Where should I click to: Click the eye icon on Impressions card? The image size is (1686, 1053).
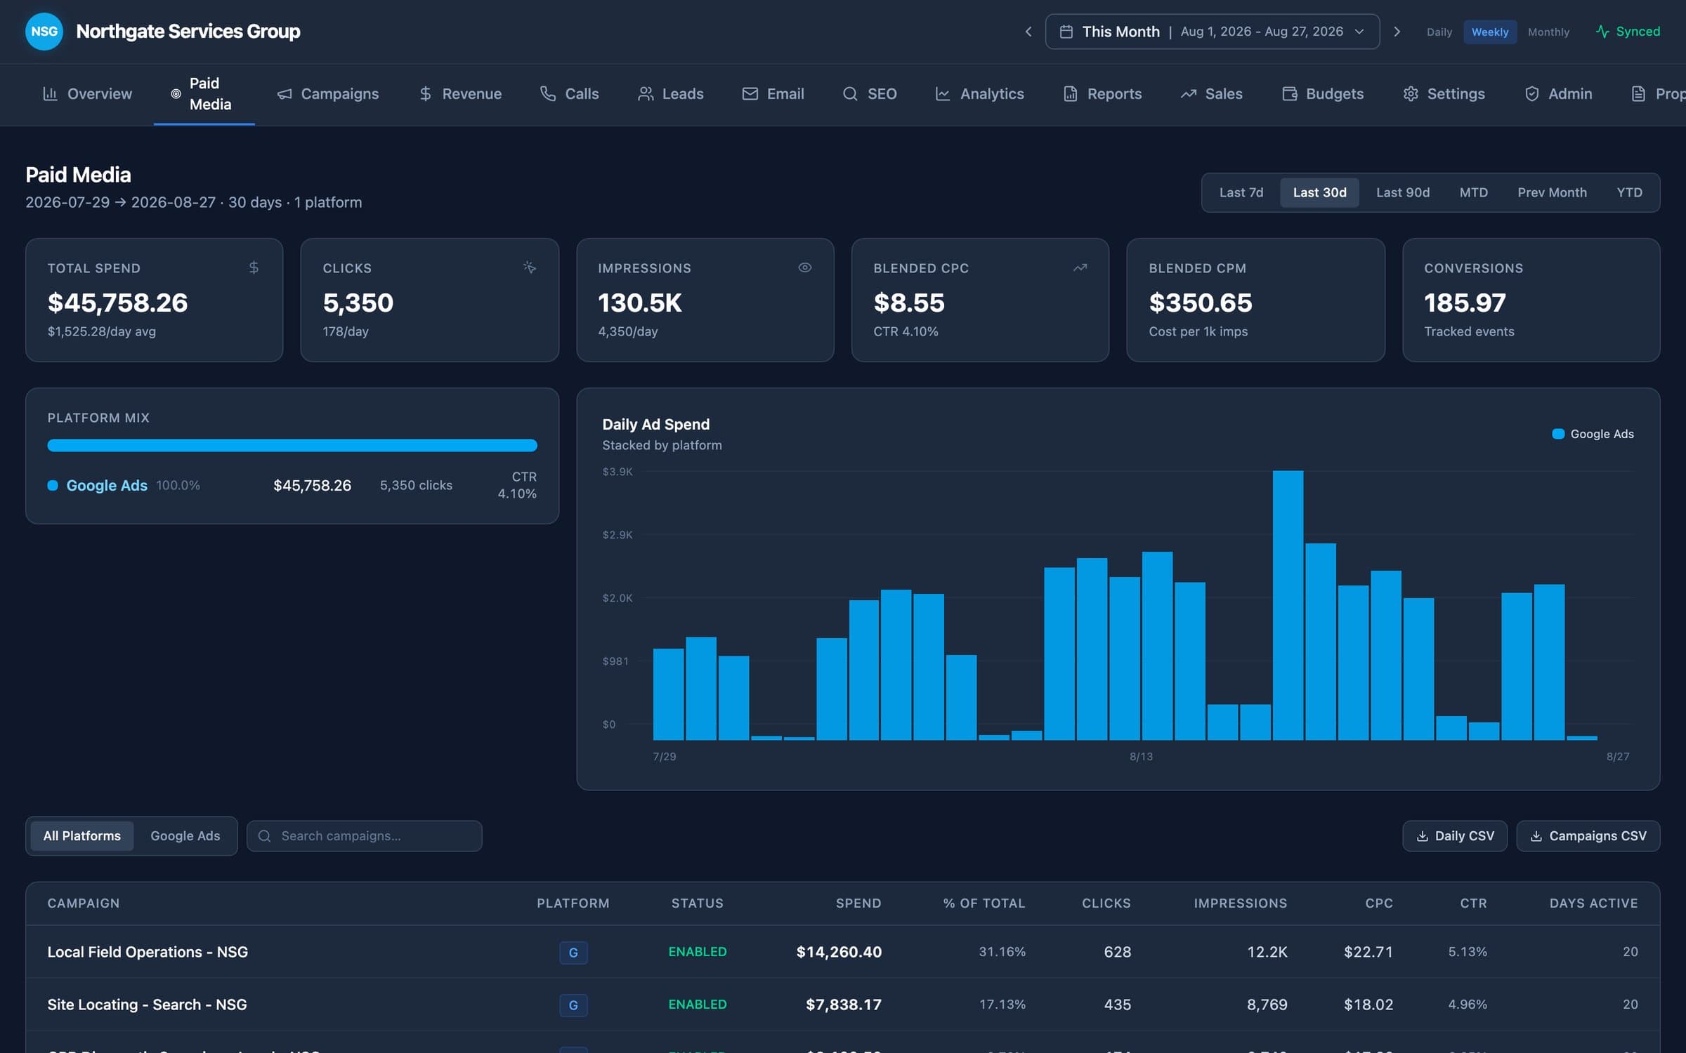click(805, 267)
